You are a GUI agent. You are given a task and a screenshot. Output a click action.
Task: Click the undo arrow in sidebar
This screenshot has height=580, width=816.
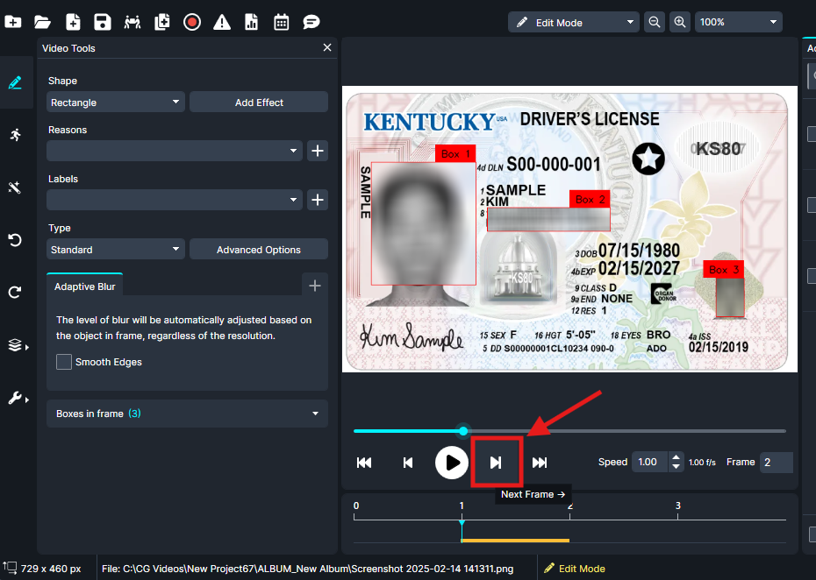15,240
